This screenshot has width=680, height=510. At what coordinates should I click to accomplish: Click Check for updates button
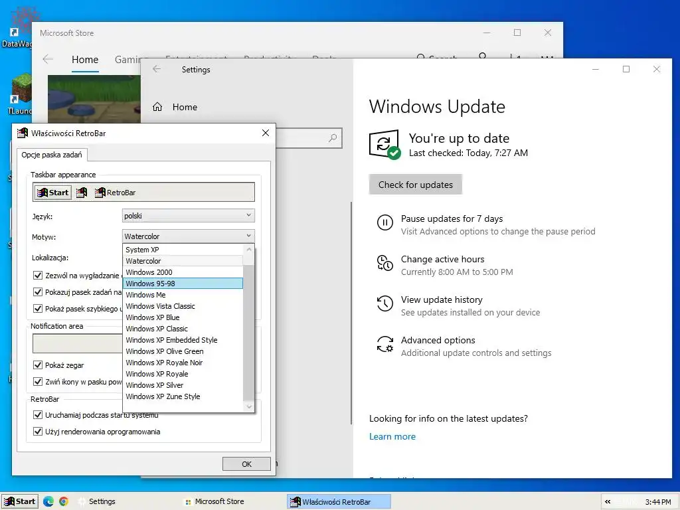click(x=416, y=185)
